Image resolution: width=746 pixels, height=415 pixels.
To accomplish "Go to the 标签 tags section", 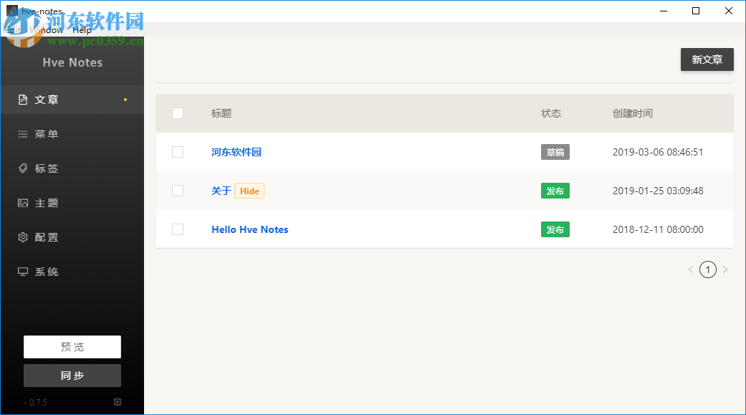I will (72, 168).
